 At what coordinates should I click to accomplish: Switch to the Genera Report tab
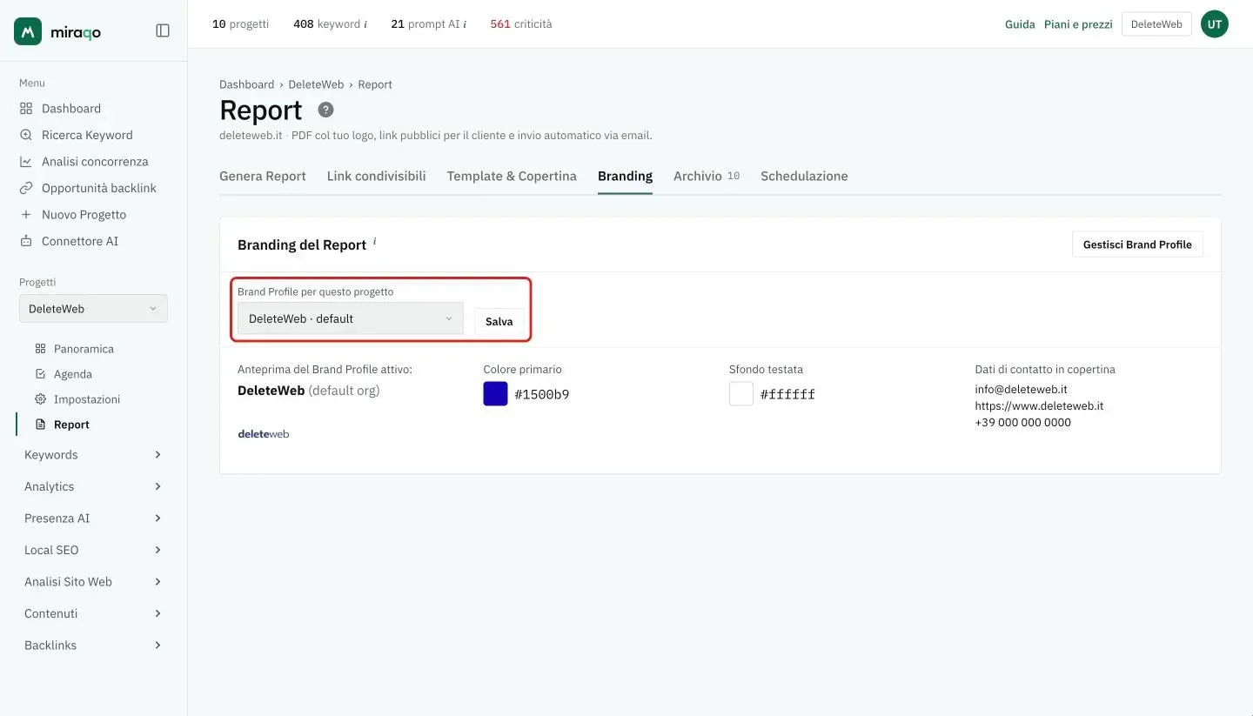(263, 176)
